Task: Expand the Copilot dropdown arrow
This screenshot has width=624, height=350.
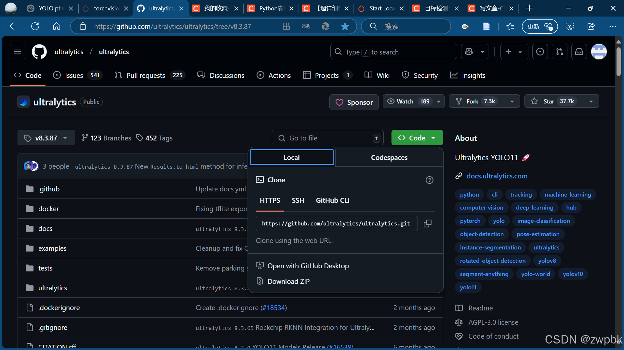Action: pyautogui.click(x=483, y=52)
